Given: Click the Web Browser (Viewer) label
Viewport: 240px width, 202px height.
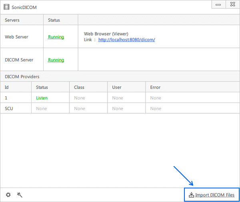Looking at the screenshot, I should click(x=106, y=34).
